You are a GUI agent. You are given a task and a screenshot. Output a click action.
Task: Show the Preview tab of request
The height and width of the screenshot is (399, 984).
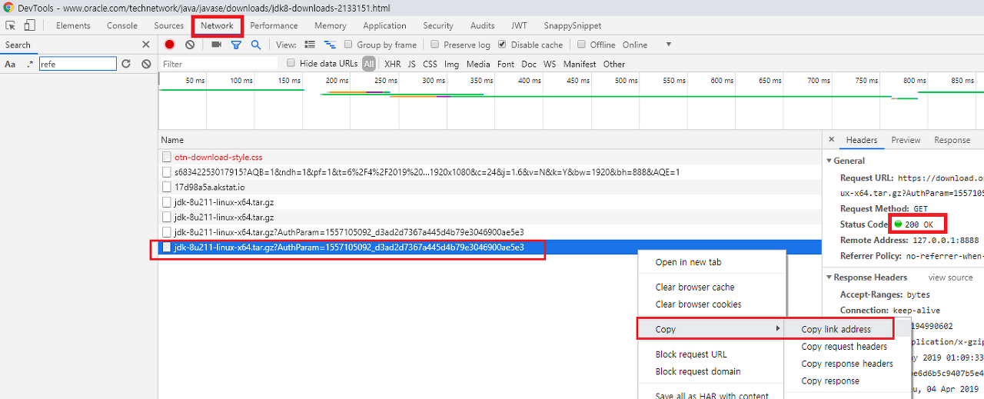coord(906,140)
